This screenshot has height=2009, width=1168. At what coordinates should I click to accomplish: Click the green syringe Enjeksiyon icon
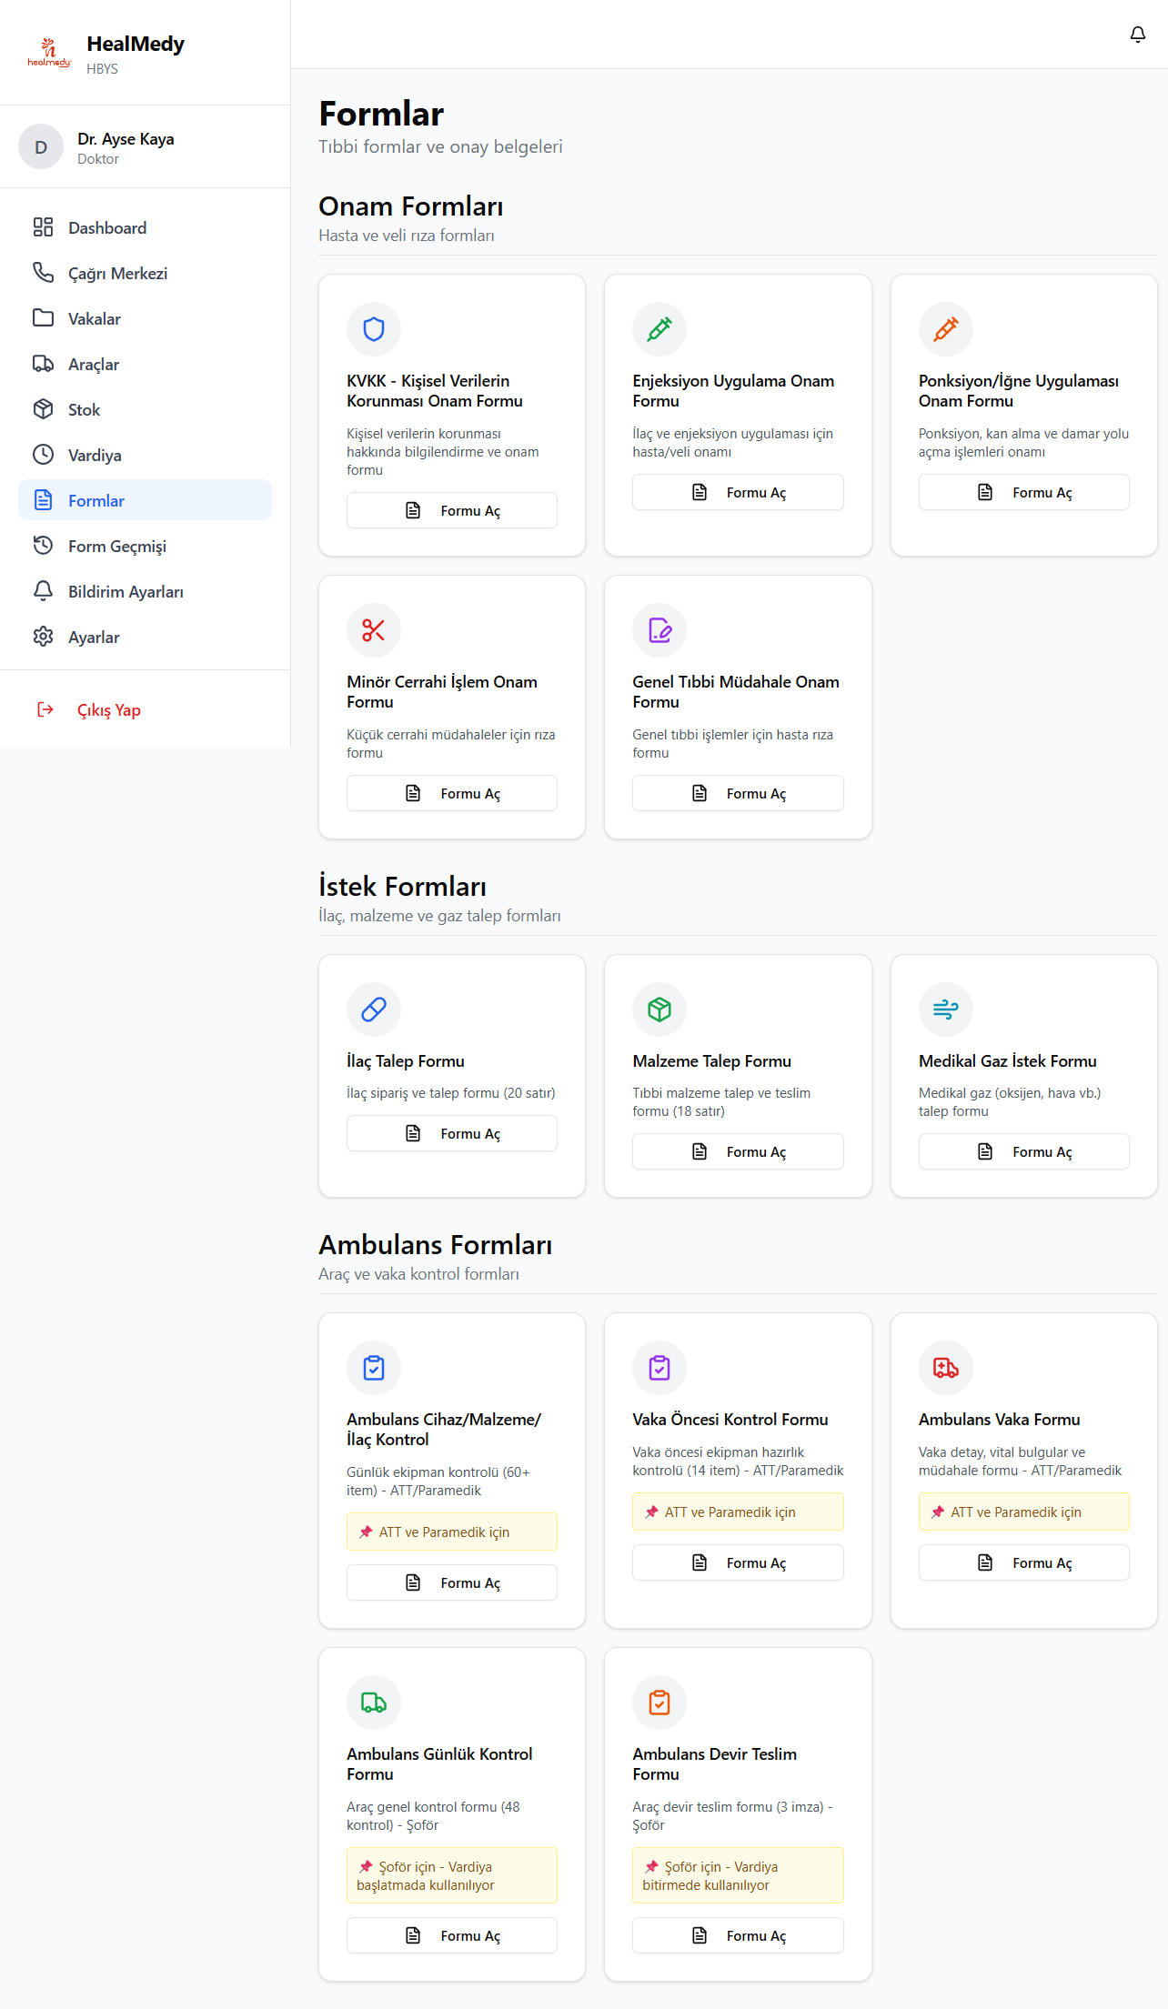[660, 329]
